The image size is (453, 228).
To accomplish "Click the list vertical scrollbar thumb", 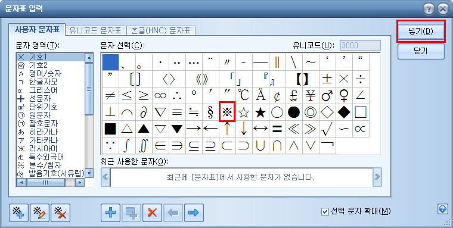I will (x=89, y=89).
